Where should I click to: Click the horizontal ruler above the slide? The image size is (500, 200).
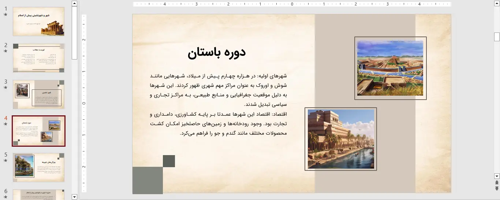click(292, 4)
